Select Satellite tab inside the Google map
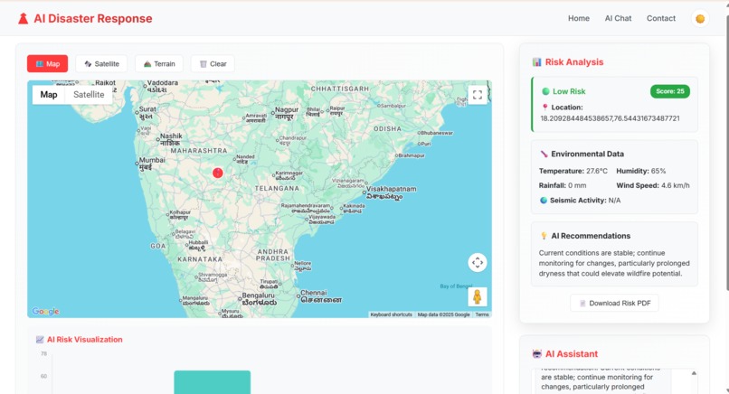 89,95
